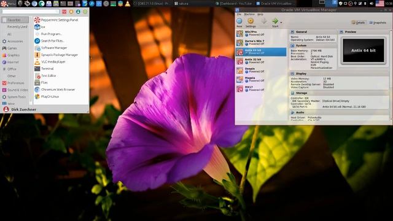393x221 pixels.
Task: Open Search for Files... menu entry
Action: (61, 41)
